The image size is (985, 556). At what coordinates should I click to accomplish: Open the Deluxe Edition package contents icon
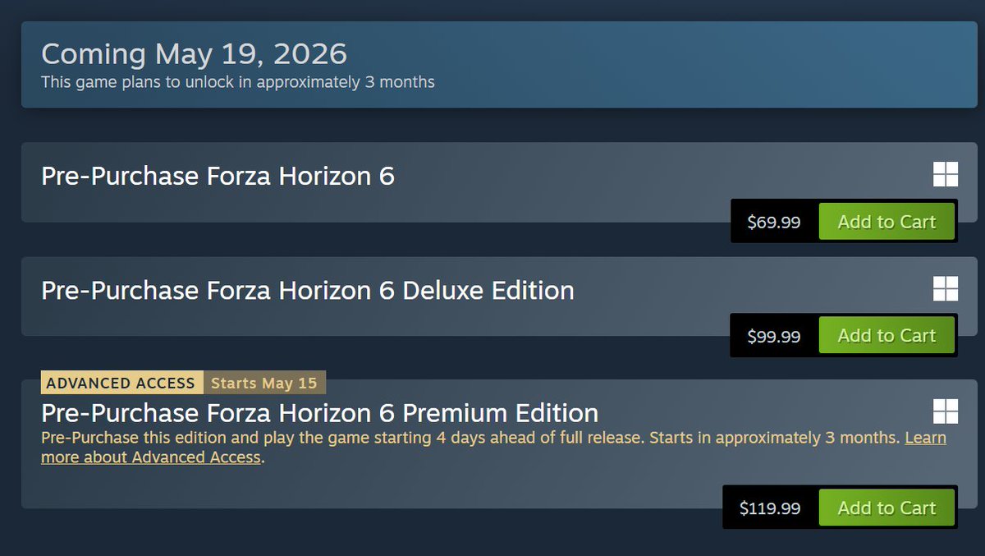coord(946,289)
